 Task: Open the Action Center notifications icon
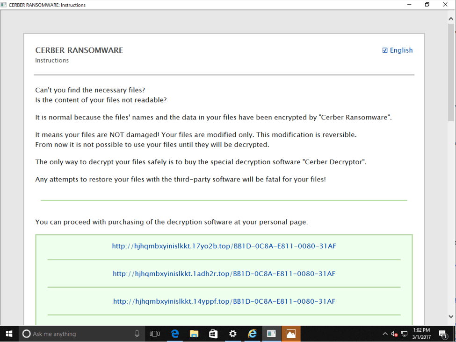pyautogui.click(x=443, y=334)
